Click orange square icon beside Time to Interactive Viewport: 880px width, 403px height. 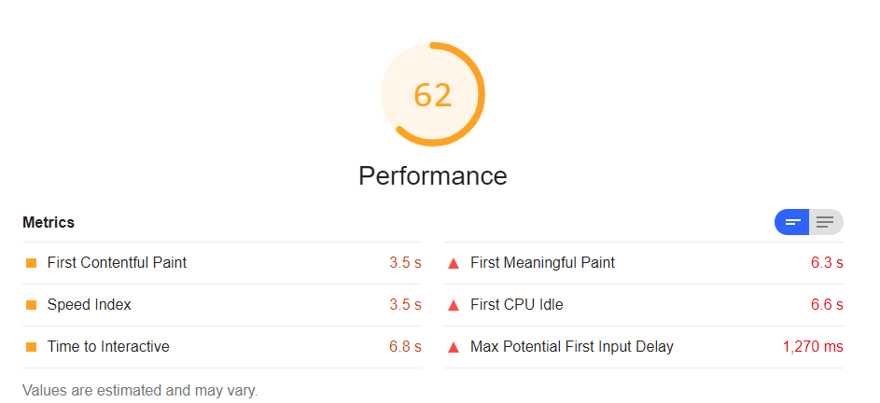[31, 347]
